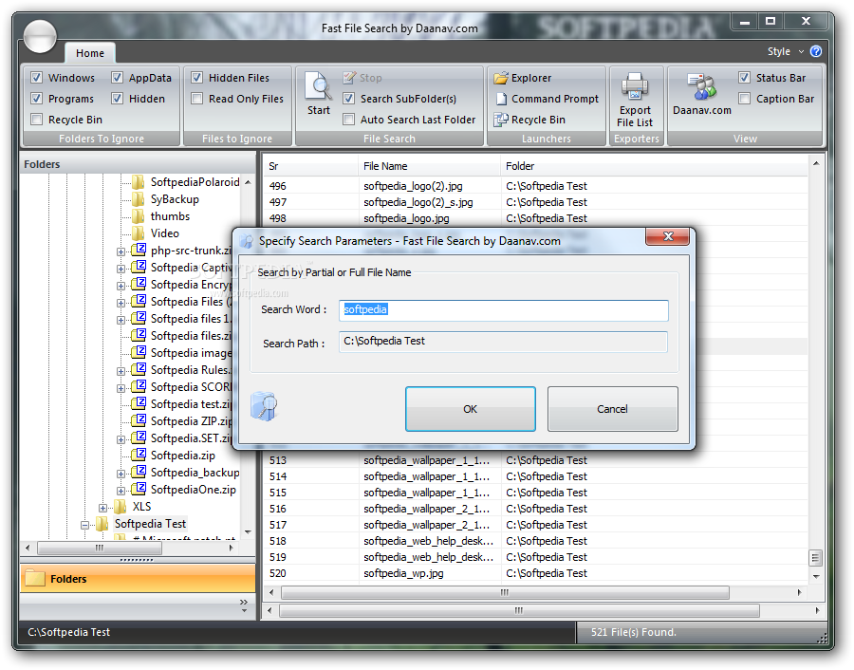This screenshot has height=670, width=854.
Task: Click the navigation pane overflow chevron
Action: click(x=244, y=605)
